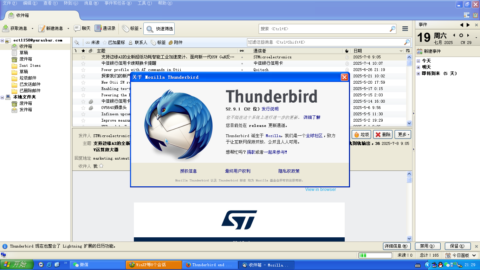Open the Edit (编辑) menu

30,3
